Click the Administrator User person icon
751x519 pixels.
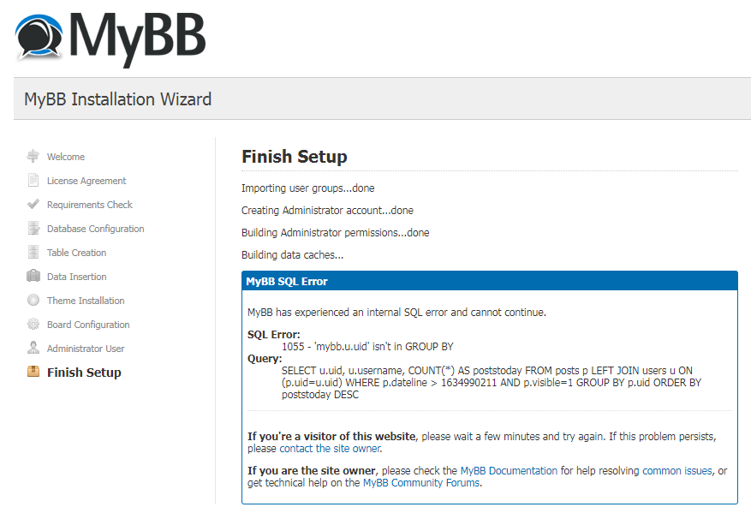pos(33,348)
